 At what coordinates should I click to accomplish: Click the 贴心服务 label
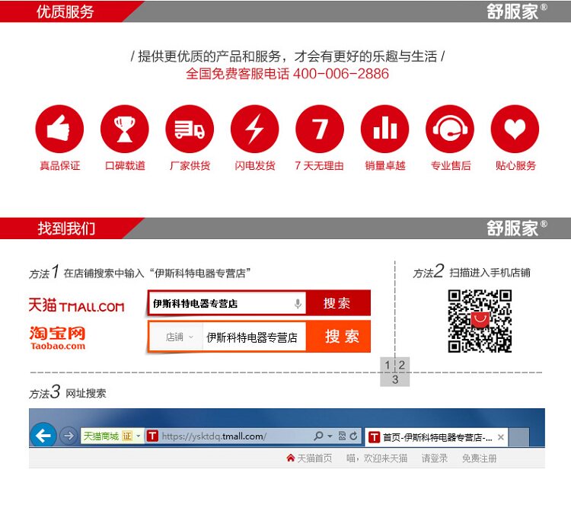click(x=515, y=166)
